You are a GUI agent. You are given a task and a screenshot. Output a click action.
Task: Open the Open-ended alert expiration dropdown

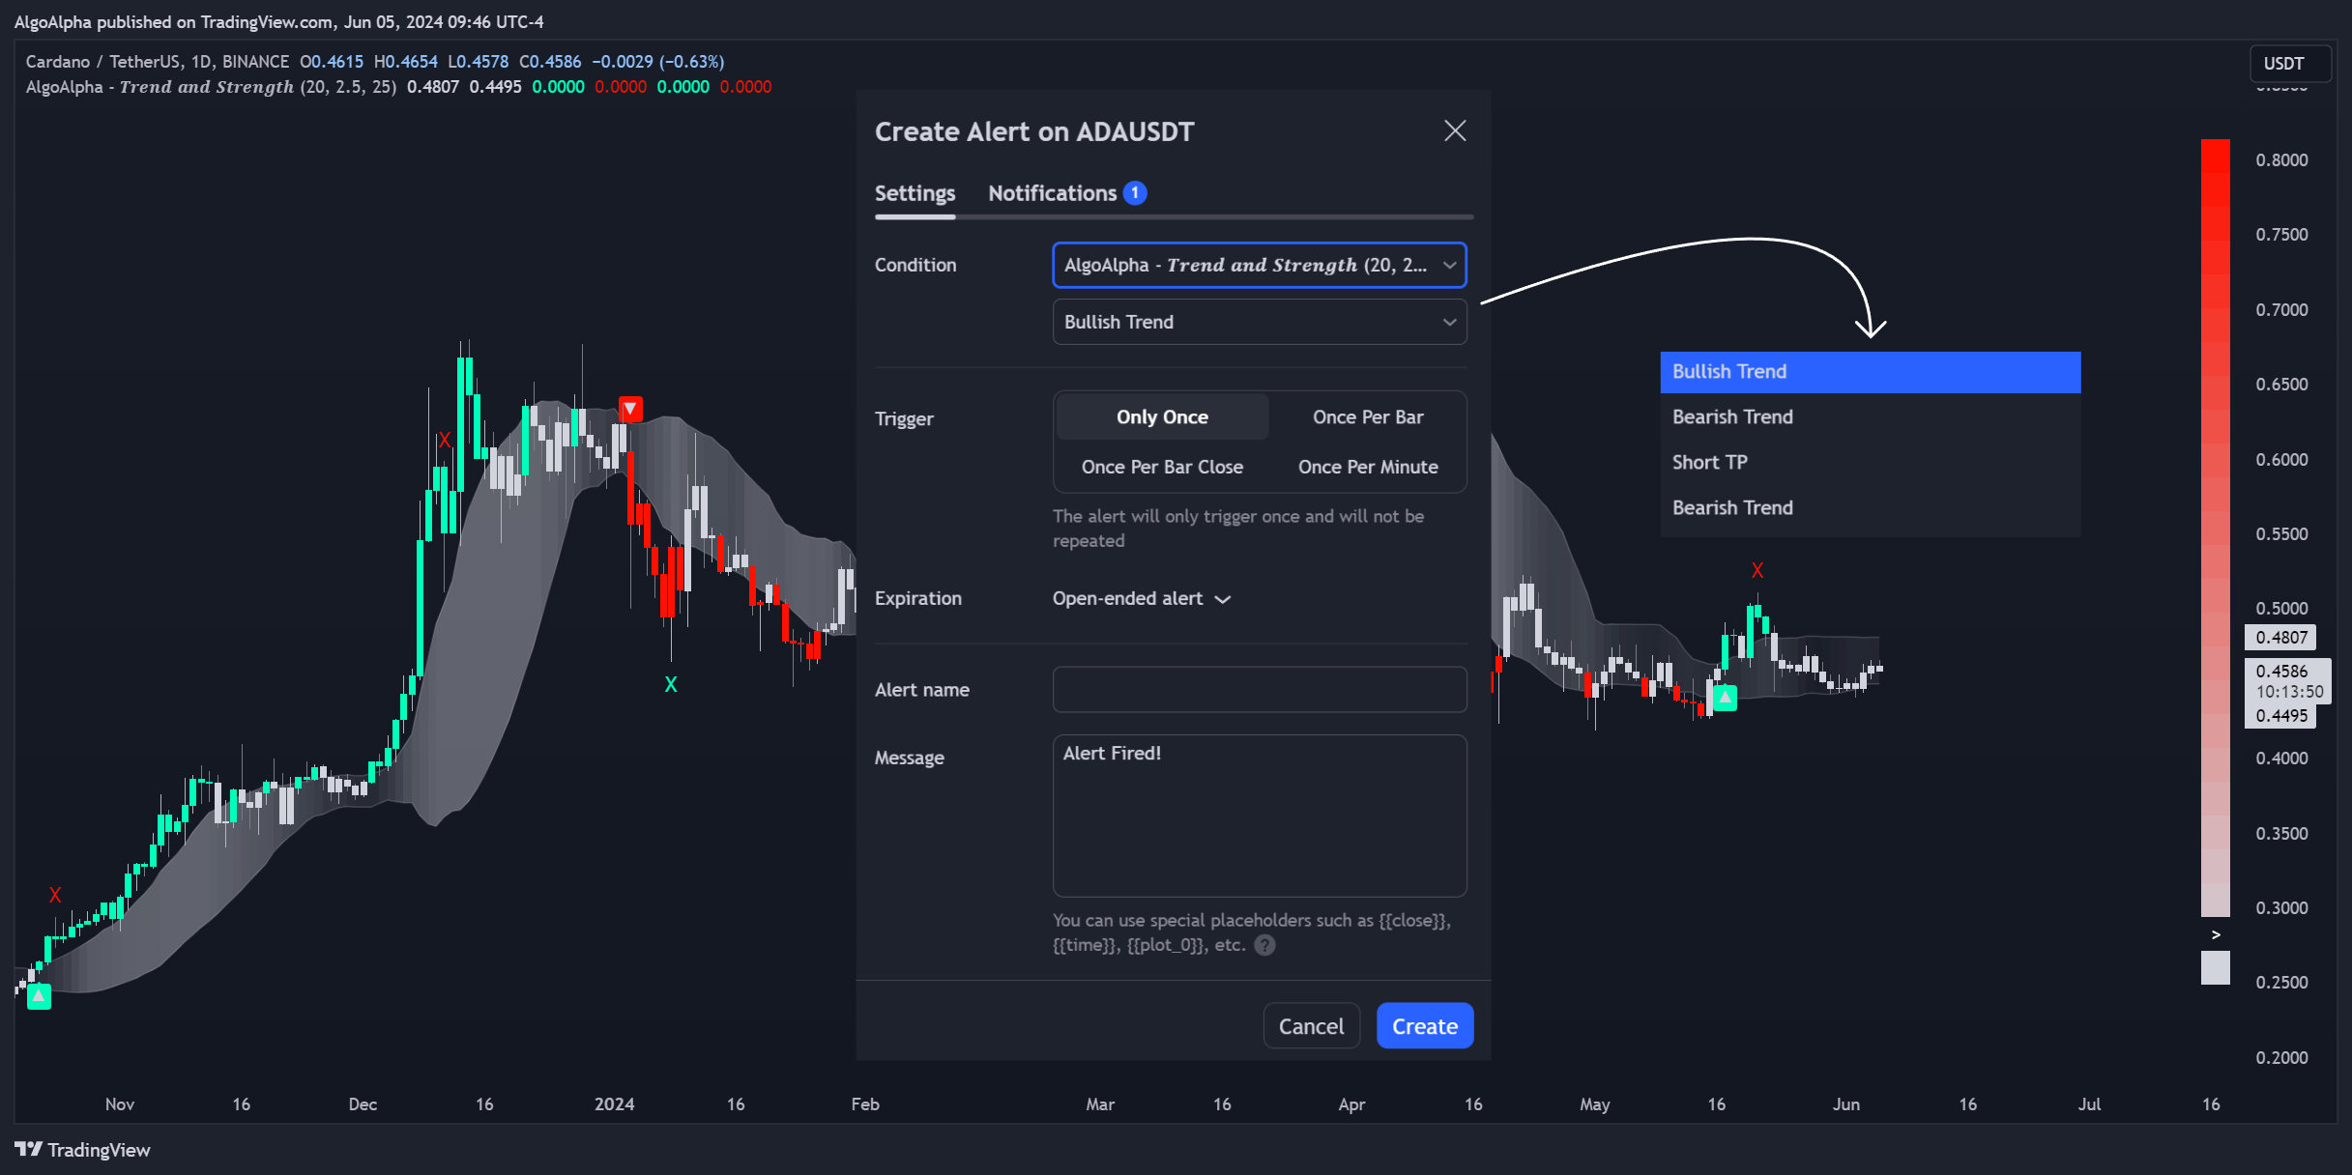point(1141,598)
